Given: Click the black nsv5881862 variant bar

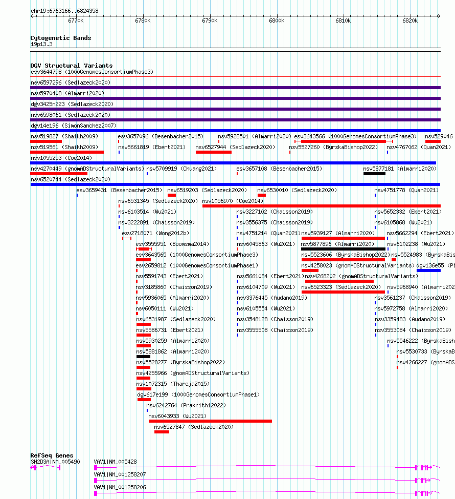Looking at the screenshot, I should point(143,357).
